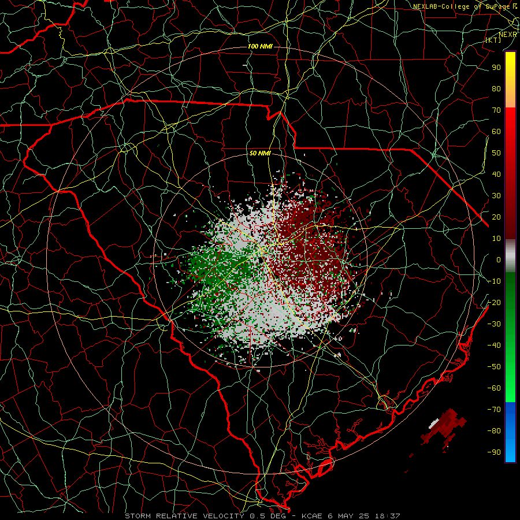Click the 10 value on velocity scale
This screenshot has height=520, width=520.
496,239
